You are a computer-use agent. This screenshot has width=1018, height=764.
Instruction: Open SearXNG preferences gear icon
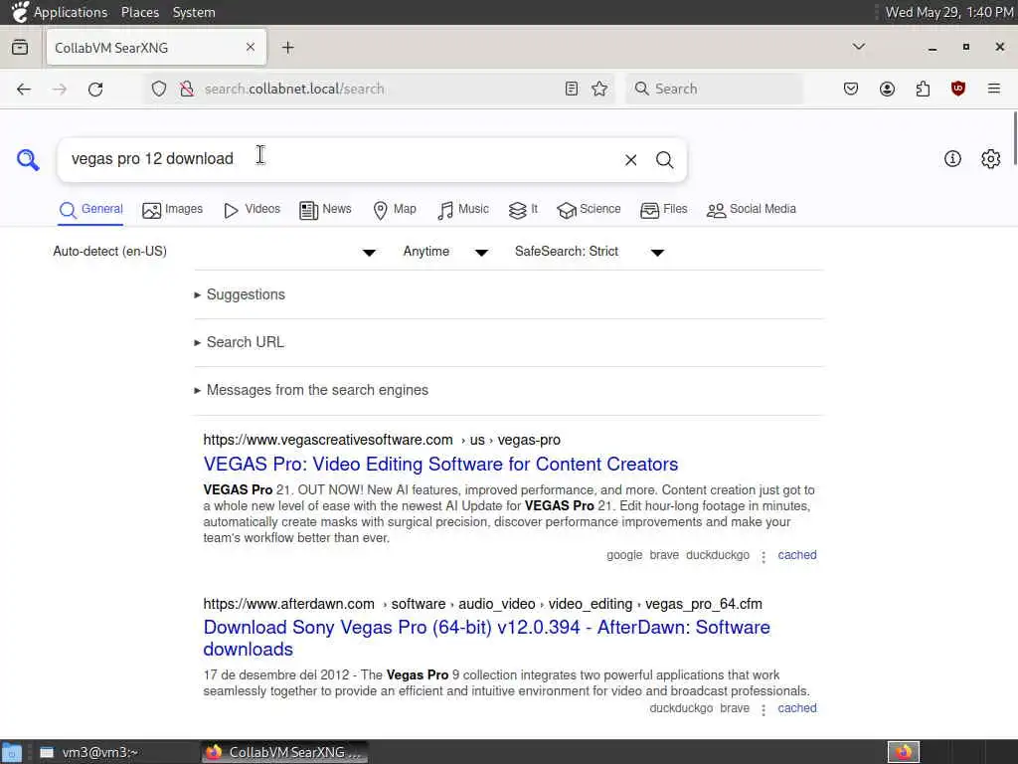(x=991, y=158)
